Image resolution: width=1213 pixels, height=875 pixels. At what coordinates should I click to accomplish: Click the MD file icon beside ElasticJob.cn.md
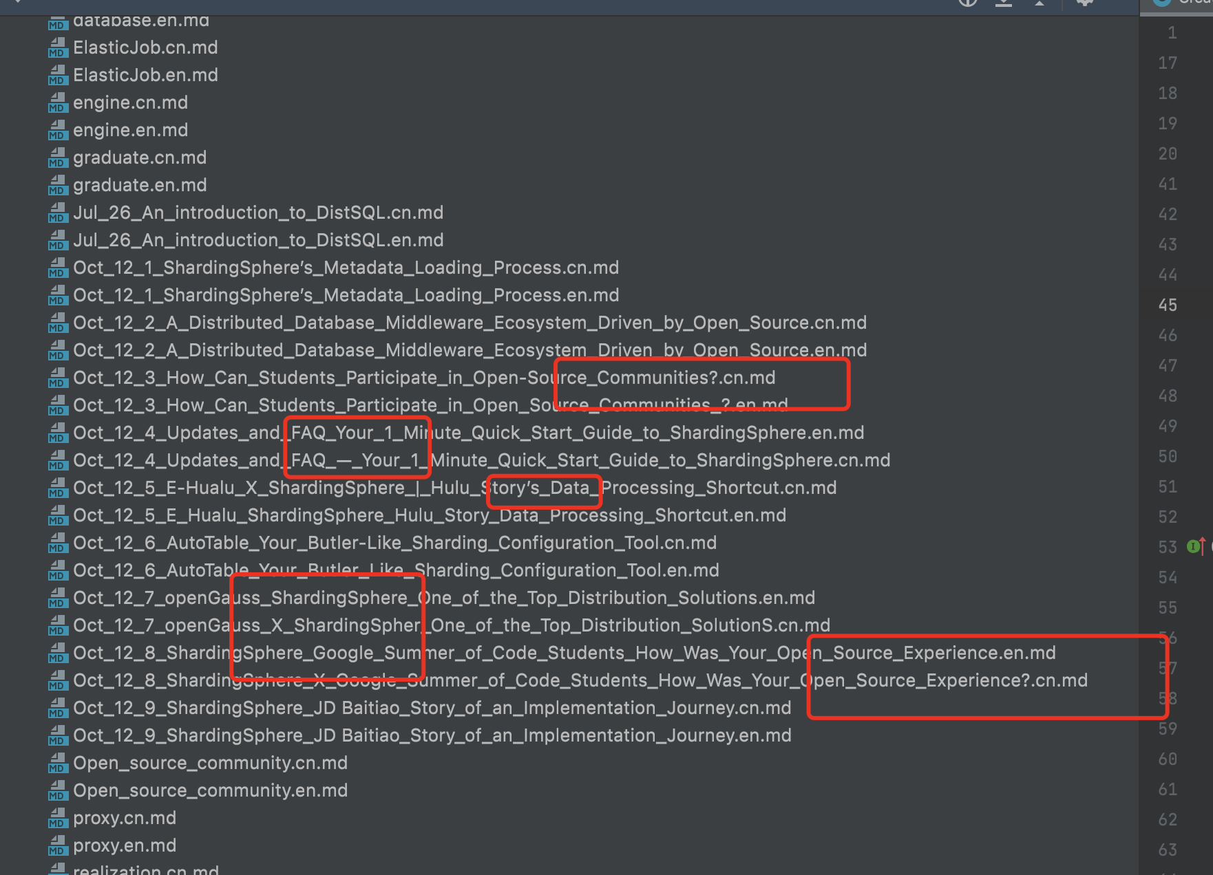click(58, 47)
